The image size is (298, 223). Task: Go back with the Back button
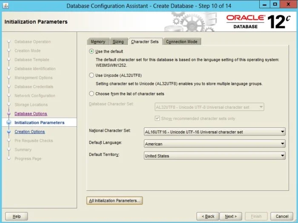pyautogui.click(x=208, y=216)
